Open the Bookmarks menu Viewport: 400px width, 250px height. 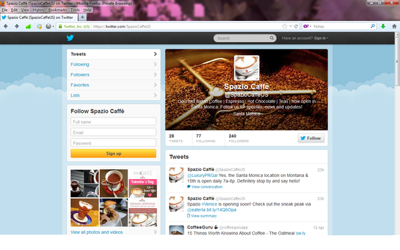click(x=57, y=10)
